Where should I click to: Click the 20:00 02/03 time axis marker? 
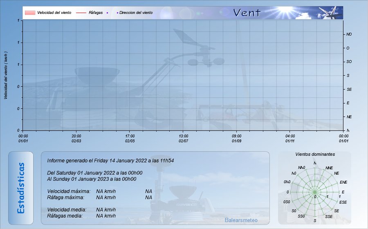[x=76, y=138]
